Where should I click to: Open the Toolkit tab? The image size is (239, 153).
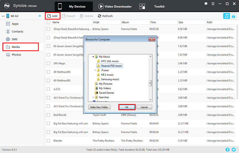pyautogui.click(x=152, y=6)
